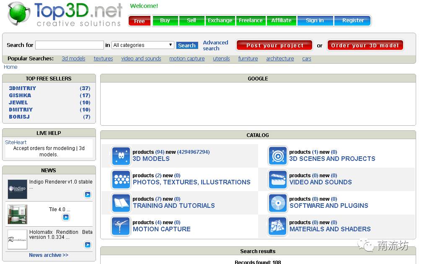
Task: Click the 3D Scenes and Projects icon
Action: click(277, 156)
